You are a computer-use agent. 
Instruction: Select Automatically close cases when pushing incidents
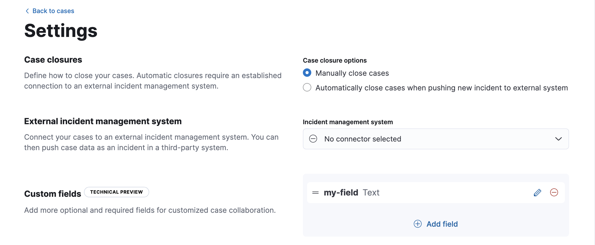tap(307, 88)
